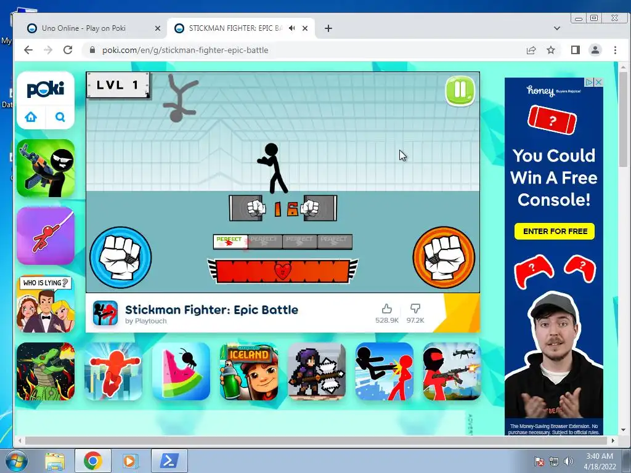Open PowerShell from the taskbar

pos(169,461)
